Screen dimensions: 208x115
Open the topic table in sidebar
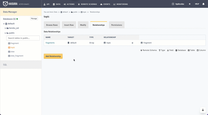tap(13, 47)
